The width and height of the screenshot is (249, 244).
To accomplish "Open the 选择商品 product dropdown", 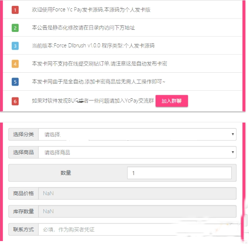I will tap(138, 152).
